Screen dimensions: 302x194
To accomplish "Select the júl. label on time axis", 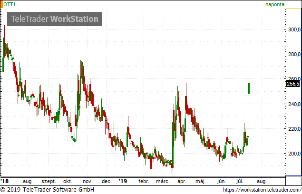I will point(240,182).
